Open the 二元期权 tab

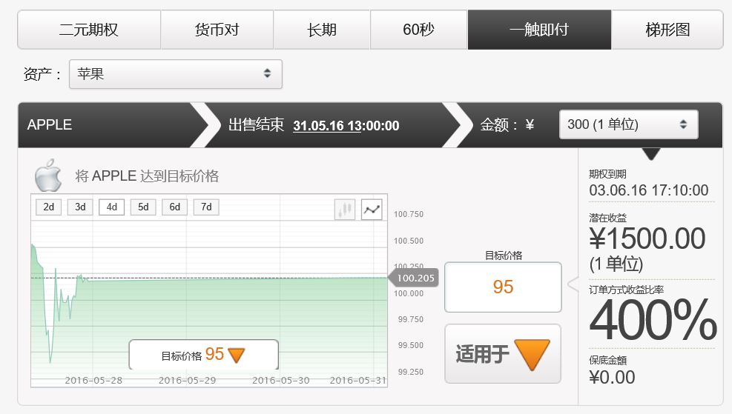pos(89,30)
